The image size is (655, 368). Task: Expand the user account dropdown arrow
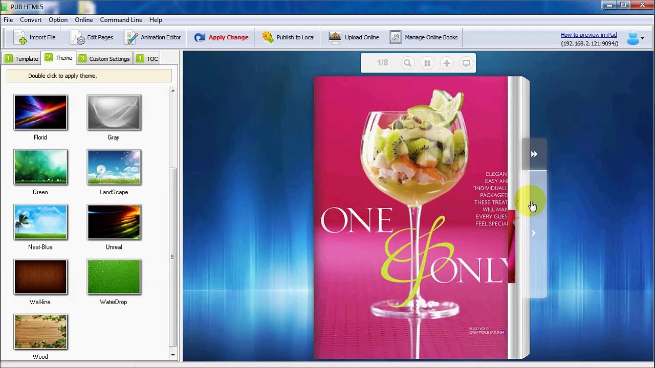coord(643,38)
